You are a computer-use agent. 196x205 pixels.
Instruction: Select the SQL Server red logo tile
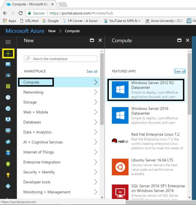(x=120, y=192)
